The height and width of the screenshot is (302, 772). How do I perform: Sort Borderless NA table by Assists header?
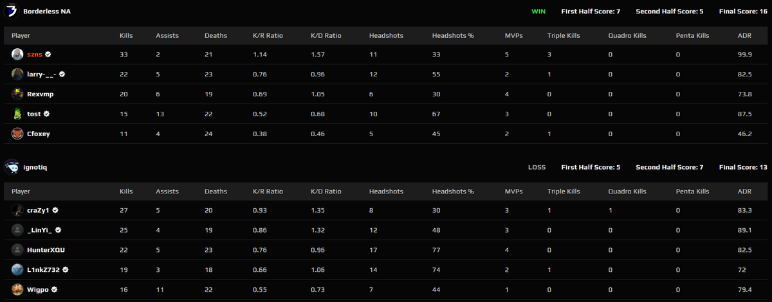tap(167, 35)
